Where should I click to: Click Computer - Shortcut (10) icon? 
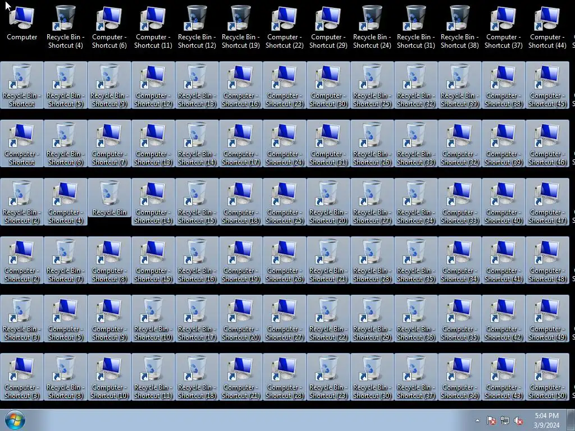pos(109,377)
